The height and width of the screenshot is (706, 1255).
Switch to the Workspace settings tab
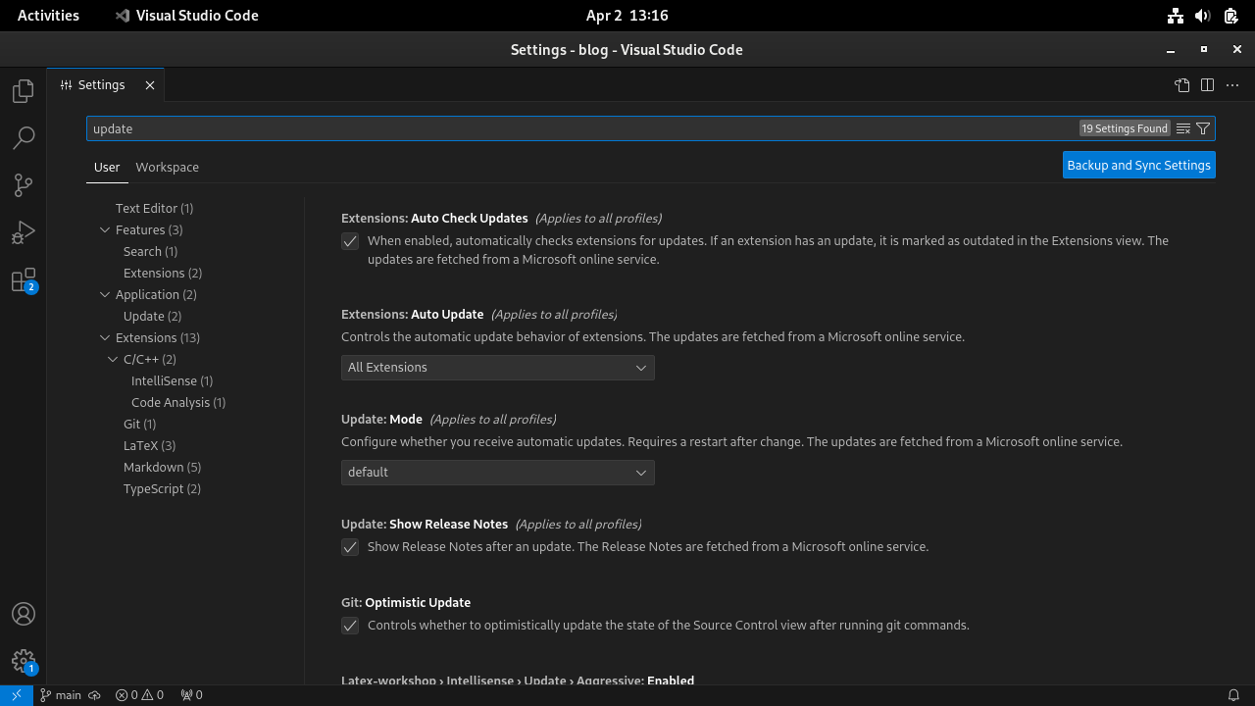tap(167, 167)
